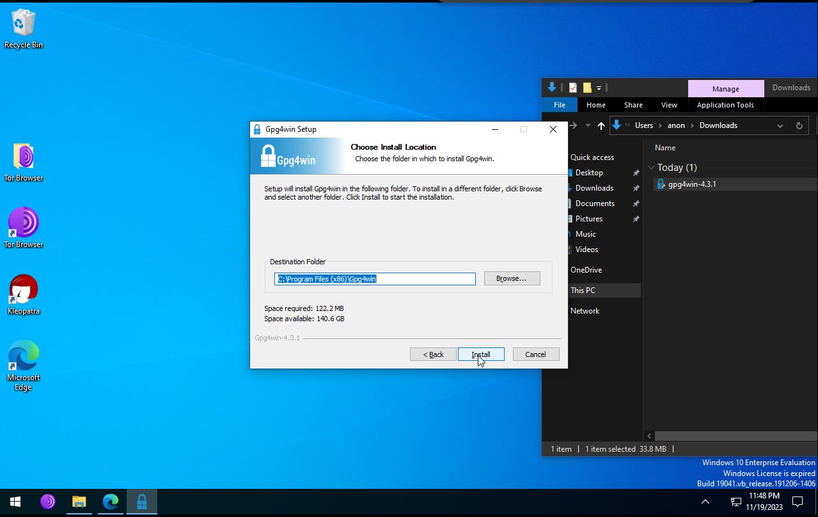Click Browse to choose another folder
The width and height of the screenshot is (818, 517).
click(x=512, y=278)
